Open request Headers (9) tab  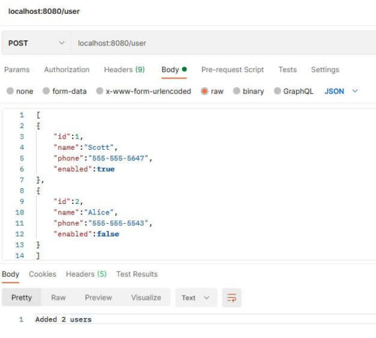124,69
